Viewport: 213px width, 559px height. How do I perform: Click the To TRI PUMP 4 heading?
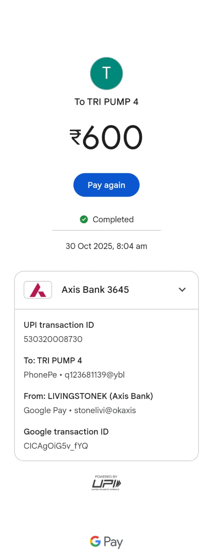(106, 102)
